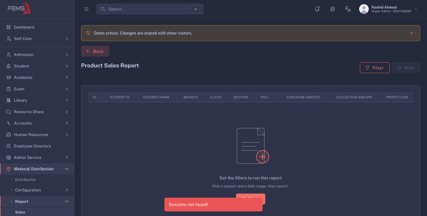
Task: Collapse the Material Distribution chevron
Action: (x=67, y=169)
